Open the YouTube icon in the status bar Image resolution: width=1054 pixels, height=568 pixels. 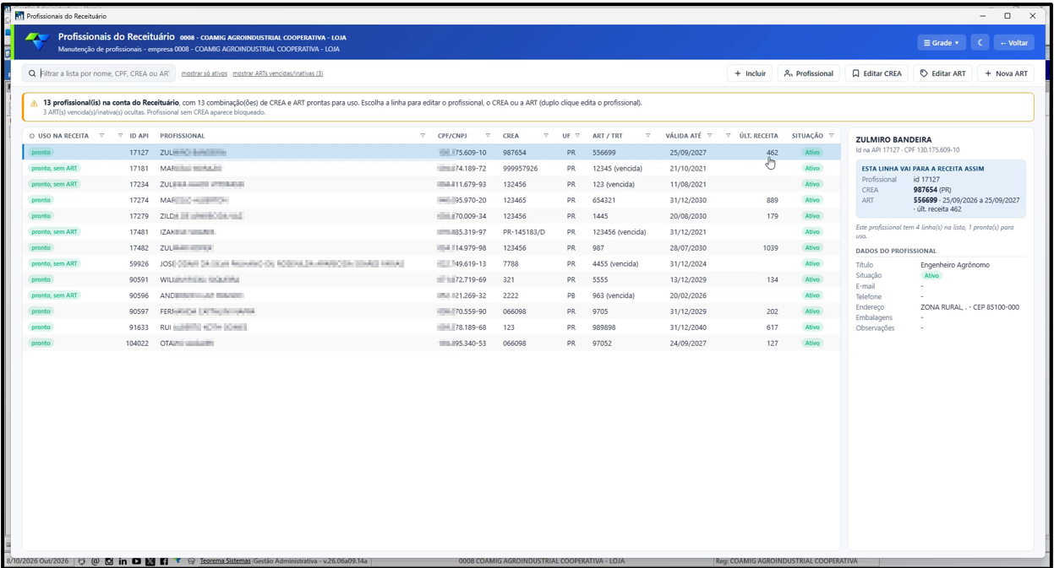point(136,561)
